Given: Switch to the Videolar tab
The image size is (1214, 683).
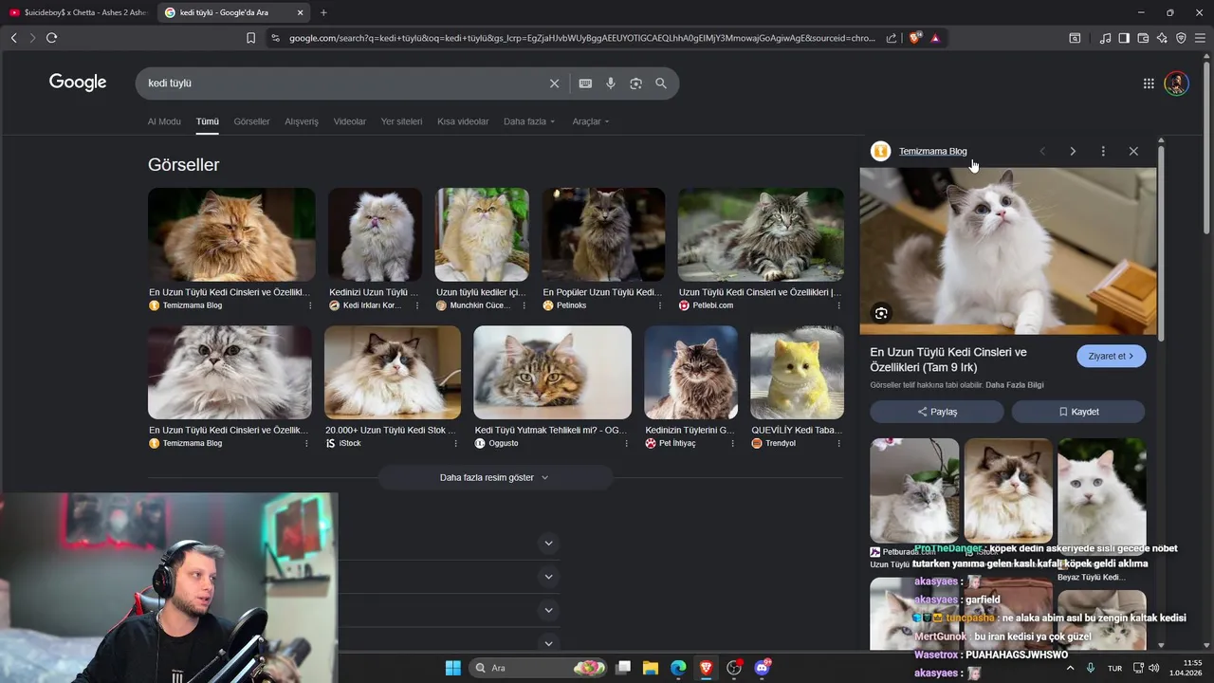Looking at the screenshot, I should [x=350, y=121].
